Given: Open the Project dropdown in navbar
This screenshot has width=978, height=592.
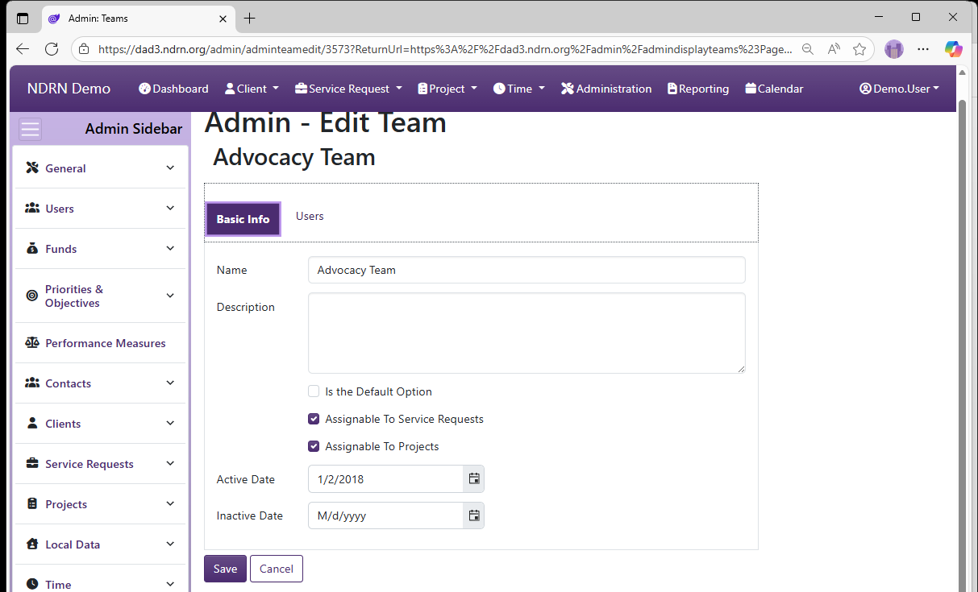Looking at the screenshot, I should [x=447, y=89].
